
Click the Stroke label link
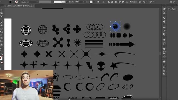pyautogui.click(x=24, y=2)
